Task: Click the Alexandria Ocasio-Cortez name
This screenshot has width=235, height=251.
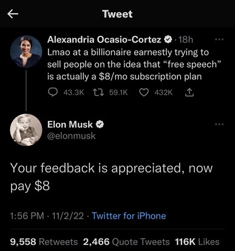Action: tap(104, 40)
